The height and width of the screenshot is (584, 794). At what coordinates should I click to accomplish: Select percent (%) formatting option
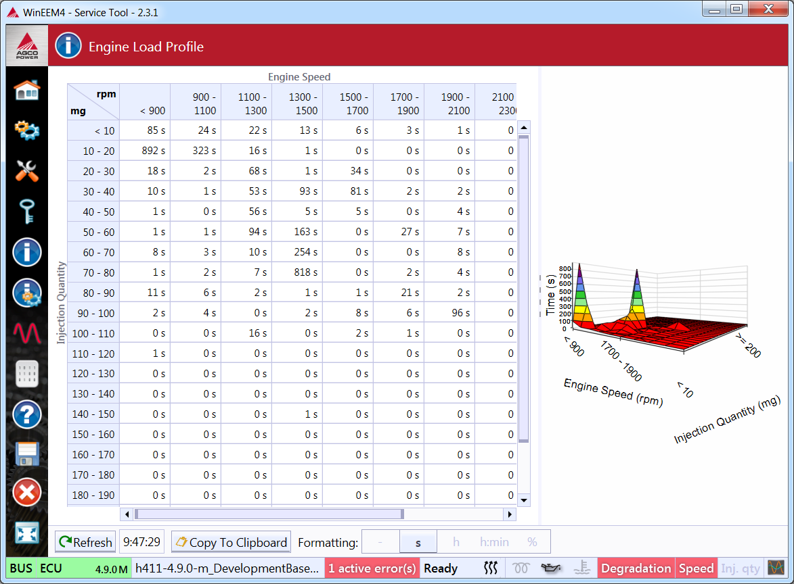point(532,542)
